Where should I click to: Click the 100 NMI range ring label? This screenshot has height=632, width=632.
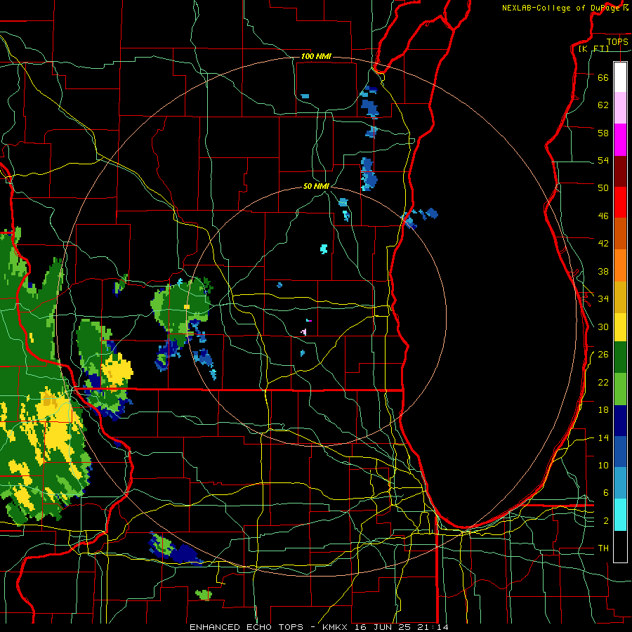[x=316, y=56]
